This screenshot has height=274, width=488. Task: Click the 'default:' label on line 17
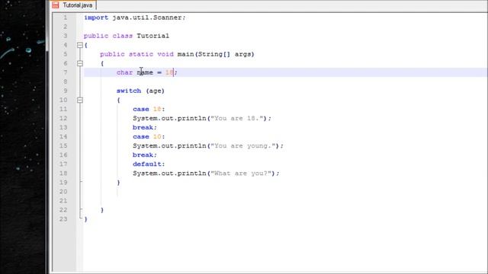149,164
